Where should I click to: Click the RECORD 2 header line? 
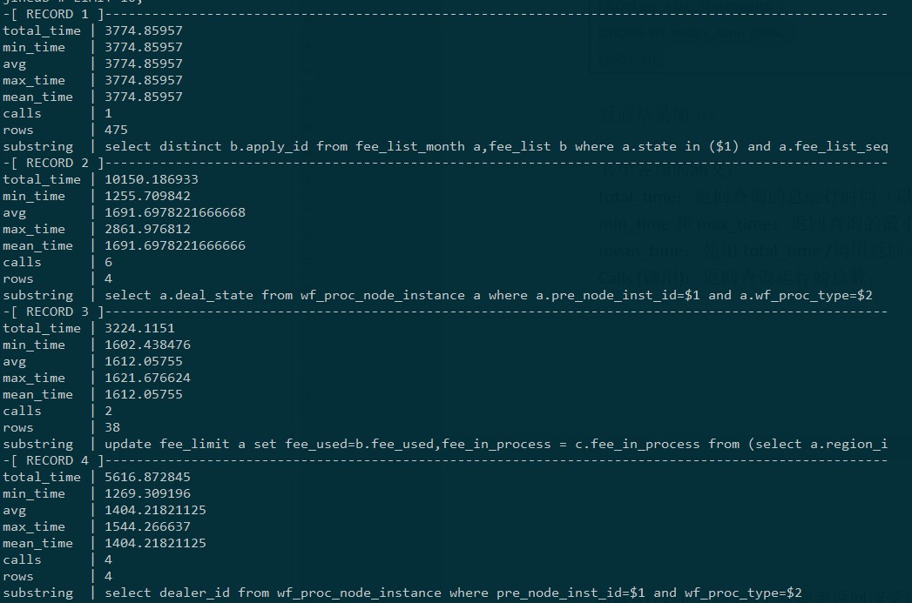coord(52,163)
